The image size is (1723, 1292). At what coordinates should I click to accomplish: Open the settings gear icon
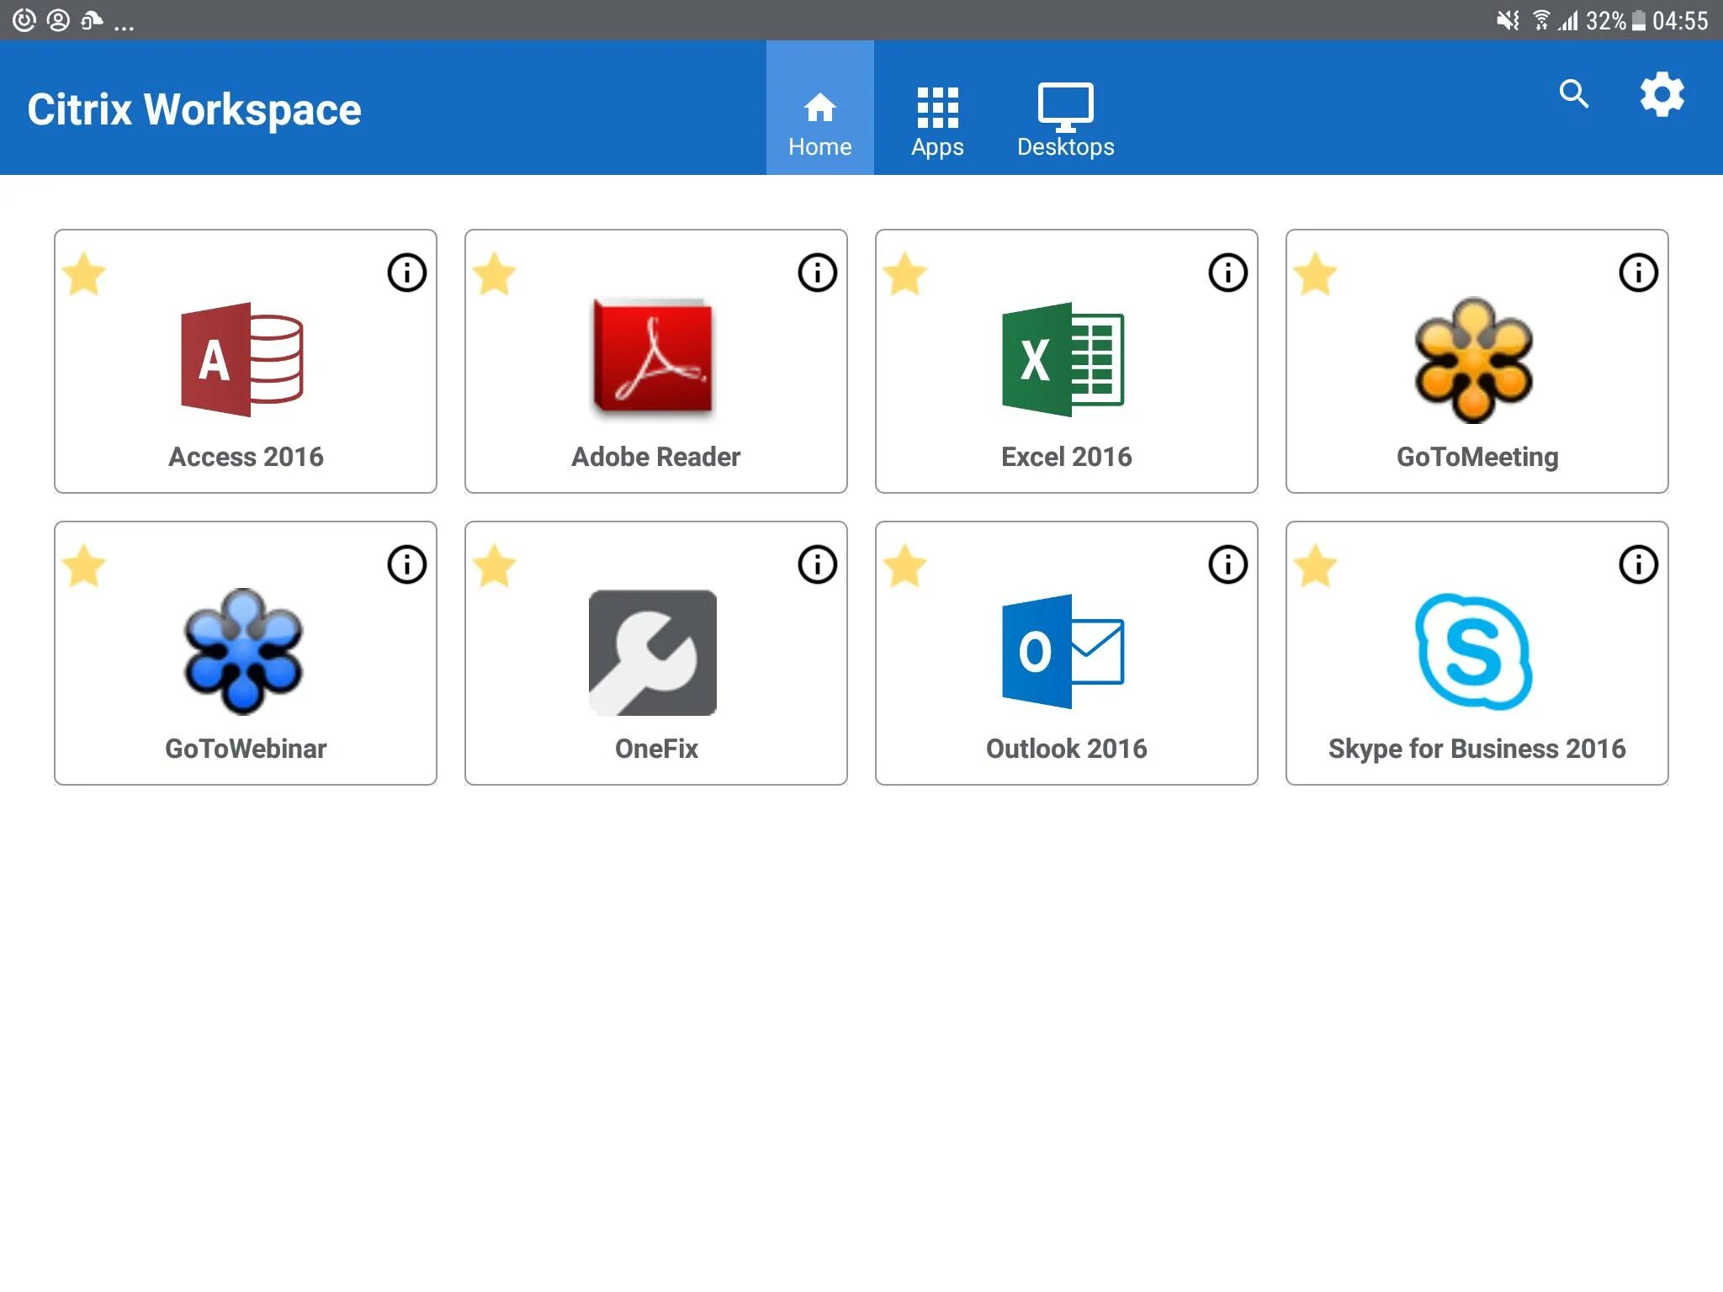[x=1662, y=94]
